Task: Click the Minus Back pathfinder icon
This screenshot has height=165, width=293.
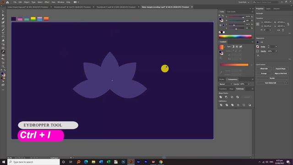Action: 250,105
